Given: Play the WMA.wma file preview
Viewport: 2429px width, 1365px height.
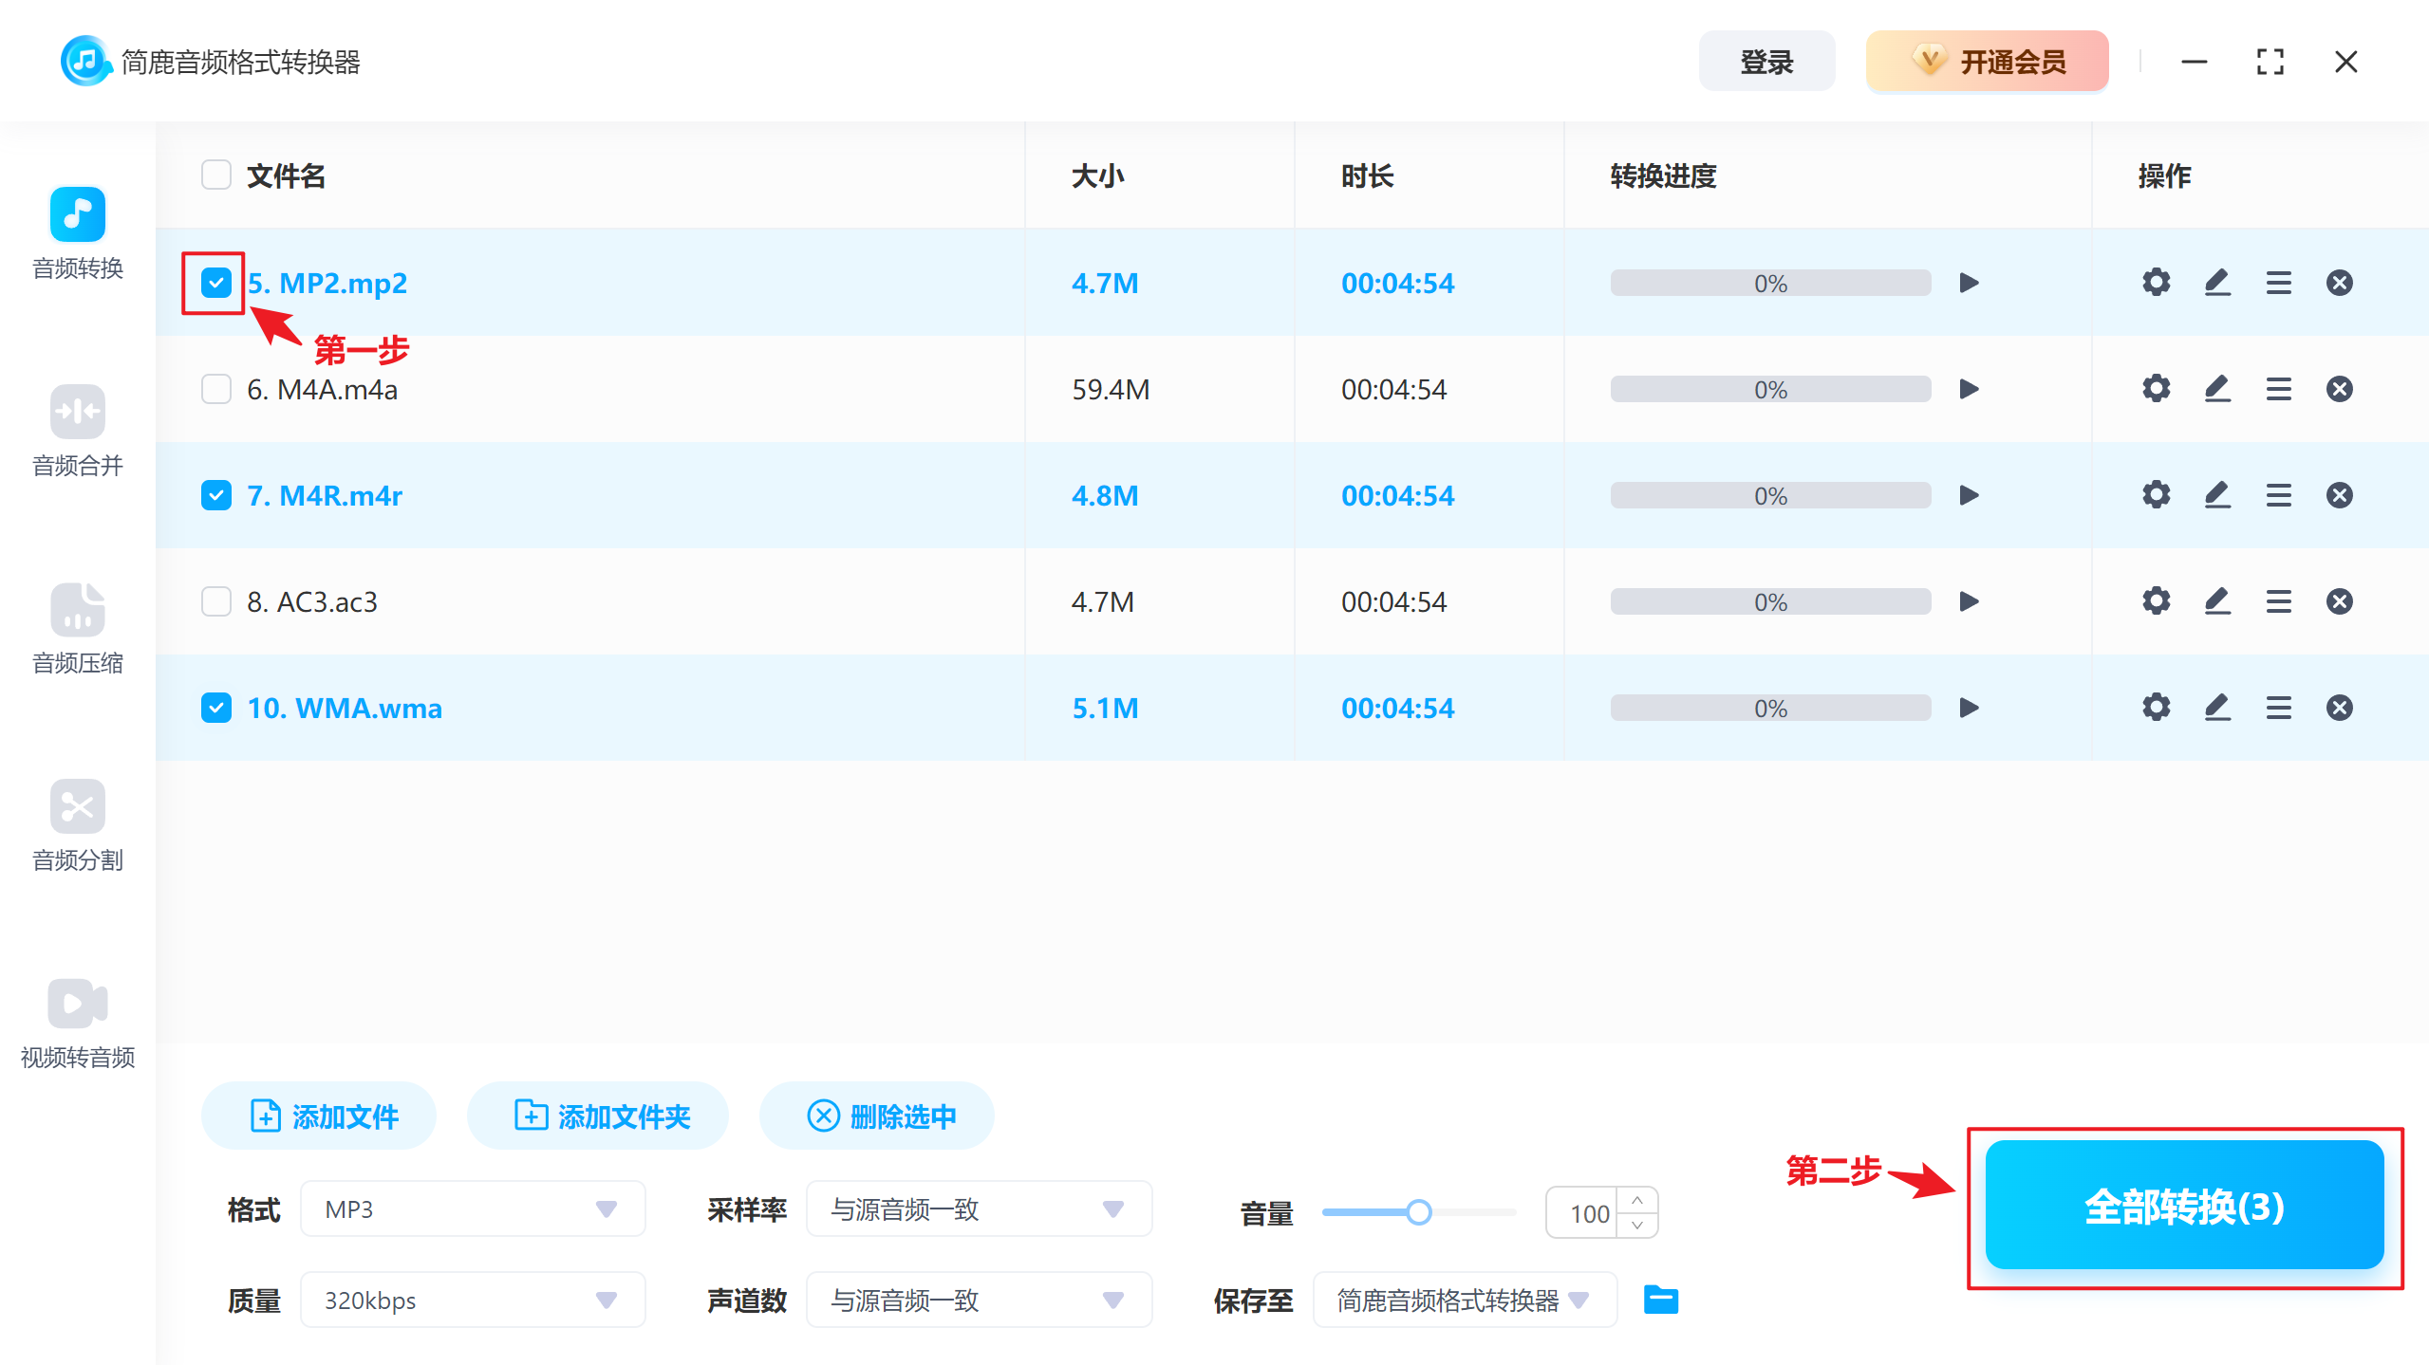Looking at the screenshot, I should [1969, 707].
